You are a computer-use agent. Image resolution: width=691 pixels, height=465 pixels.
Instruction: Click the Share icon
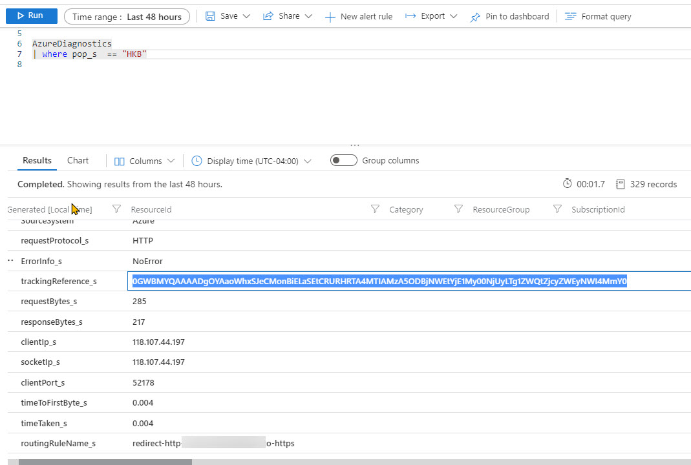[x=268, y=15]
